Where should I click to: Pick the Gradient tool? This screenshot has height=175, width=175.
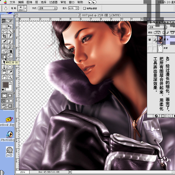point(10,51)
